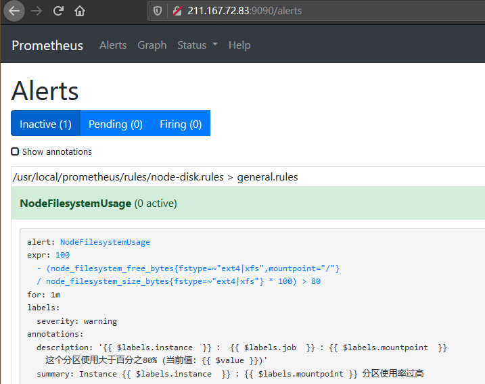Toggle the Firing (0) filter button

point(181,124)
